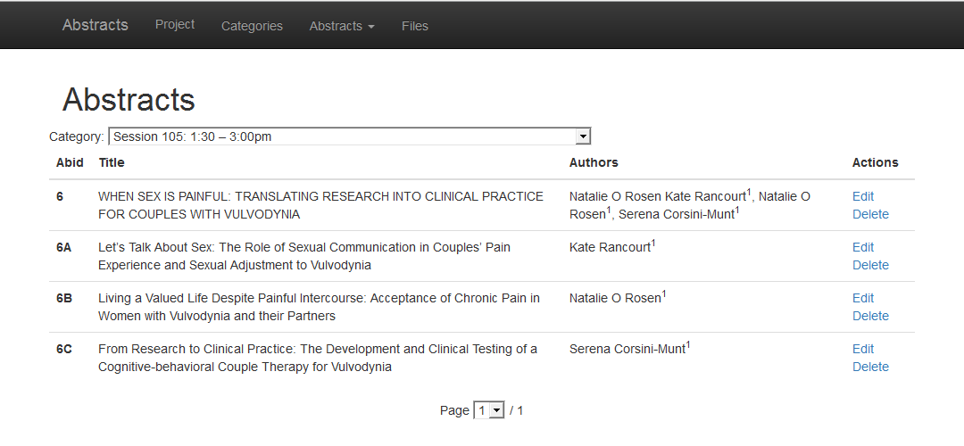964x446 pixels.
Task: Click the Abid column header
Action: (70, 162)
